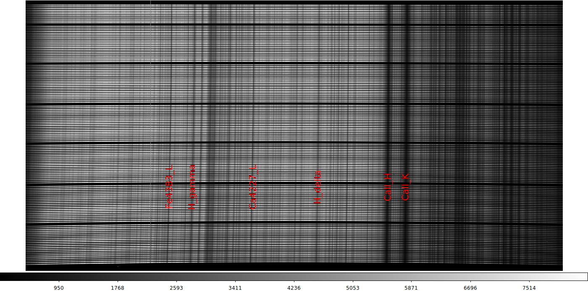588x291 pixels.
Task: Click the 6696 colorbar tick value
Action: [470, 288]
